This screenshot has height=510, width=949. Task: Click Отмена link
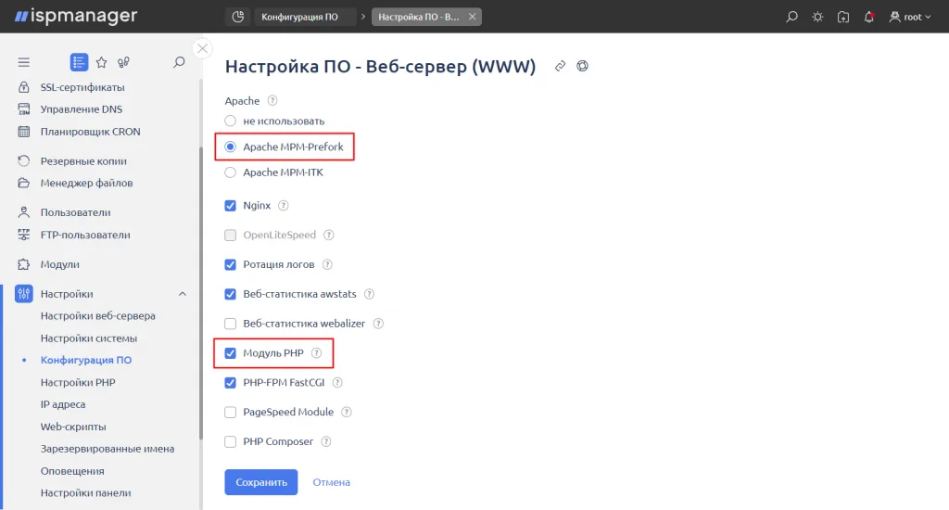331,482
